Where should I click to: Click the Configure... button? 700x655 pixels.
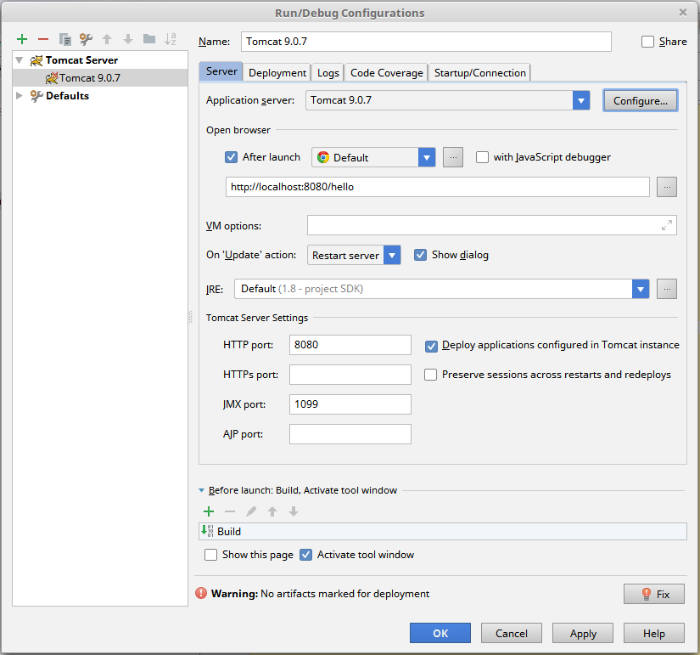click(x=640, y=100)
